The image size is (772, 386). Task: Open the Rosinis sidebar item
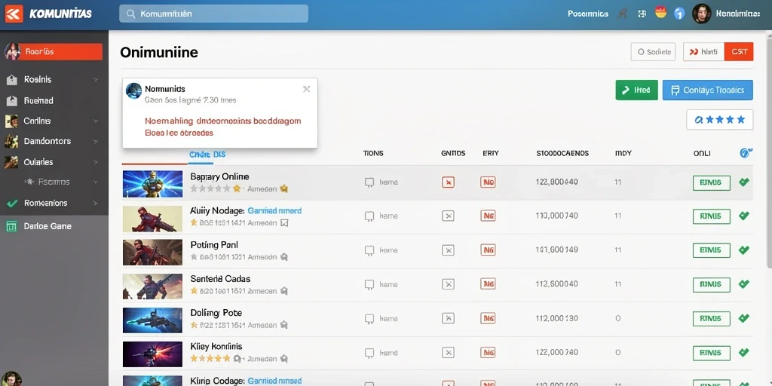[38, 80]
